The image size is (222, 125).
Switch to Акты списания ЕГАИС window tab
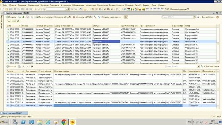tap(14, 113)
